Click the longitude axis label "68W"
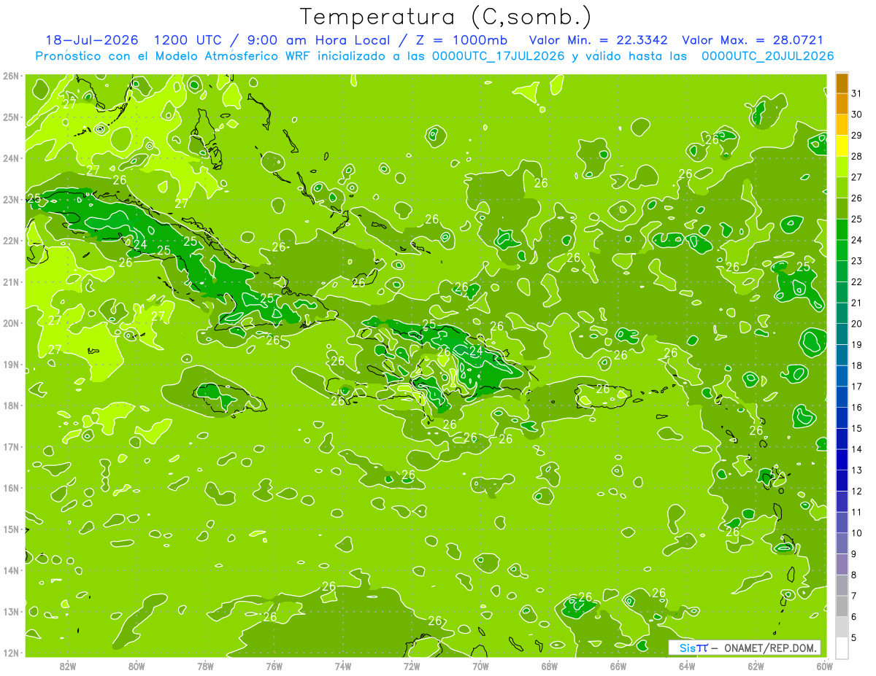The width and height of the screenshot is (876, 676). 550,665
